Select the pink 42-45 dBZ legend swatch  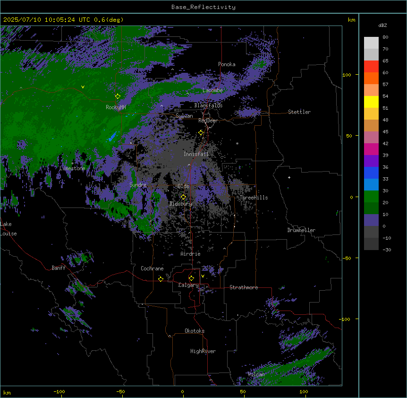click(371, 138)
